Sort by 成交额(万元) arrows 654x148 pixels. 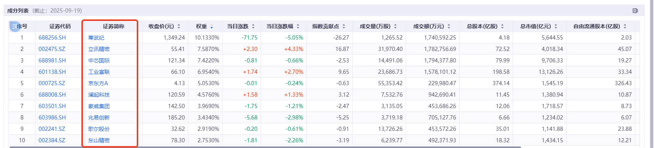(x=449, y=26)
